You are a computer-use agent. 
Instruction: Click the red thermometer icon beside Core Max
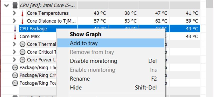(15, 36)
